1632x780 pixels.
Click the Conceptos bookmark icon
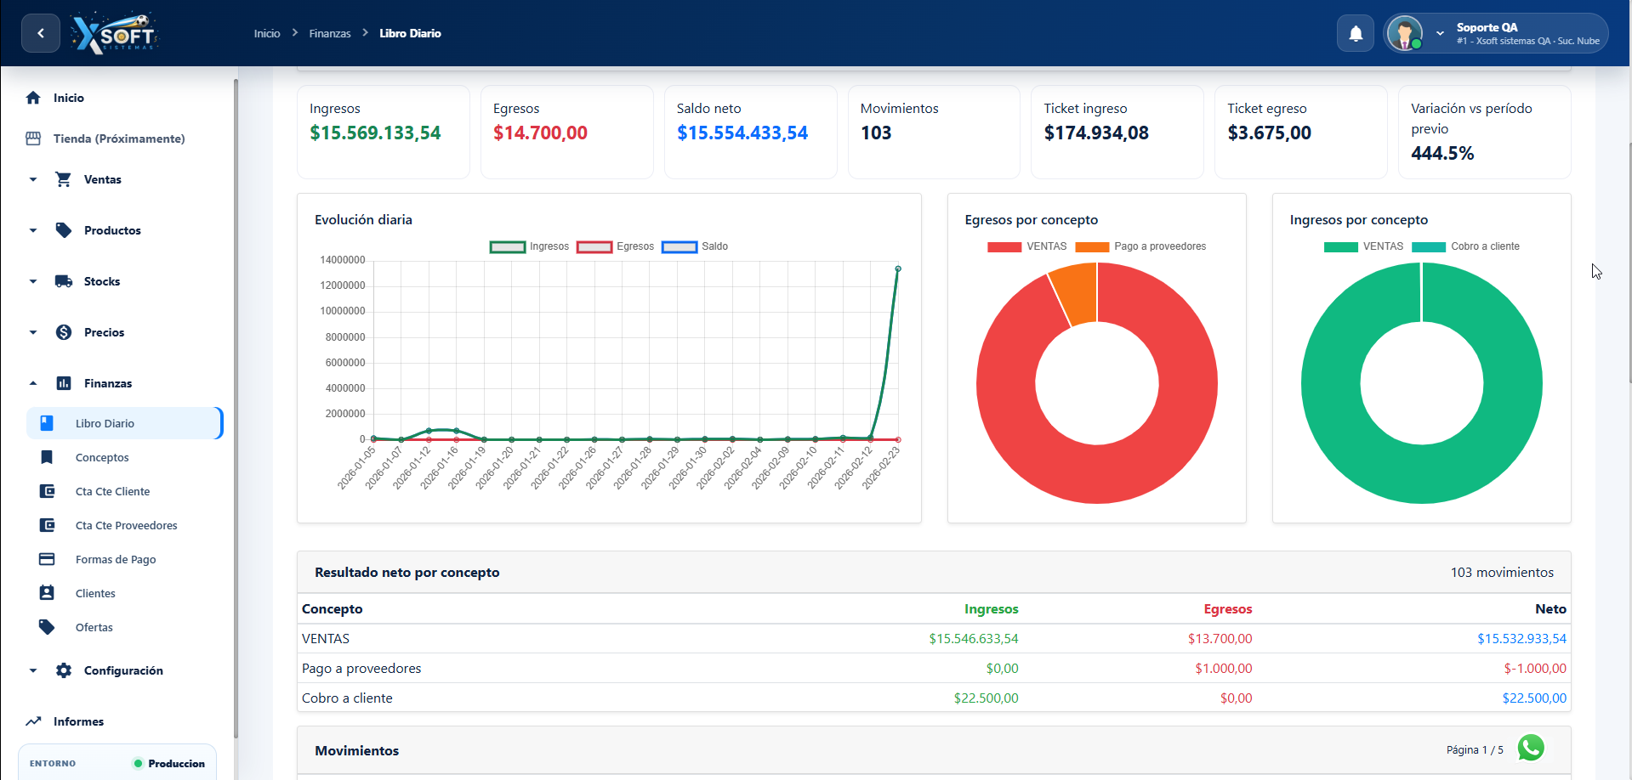[47, 457]
